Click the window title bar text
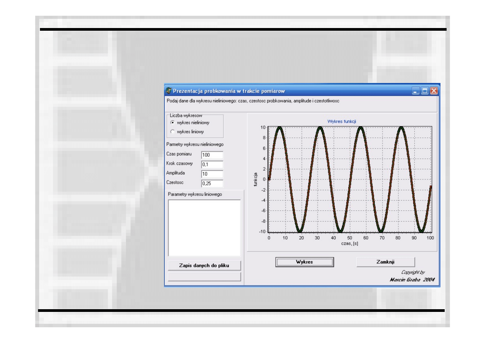The image size is (485, 343). pyautogui.click(x=229, y=91)
